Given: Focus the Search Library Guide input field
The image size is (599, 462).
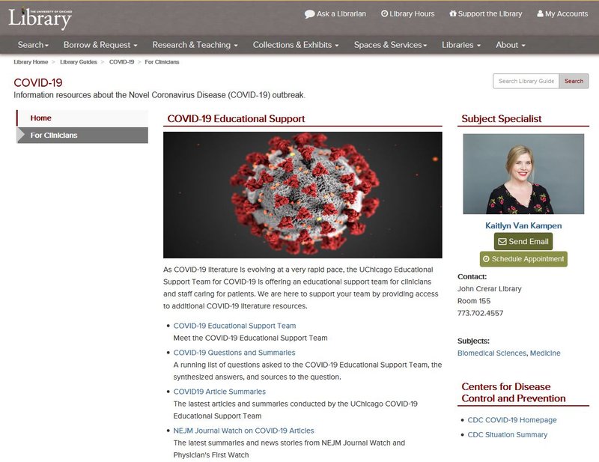Looking at the screenshot, I should click(526, 81).
